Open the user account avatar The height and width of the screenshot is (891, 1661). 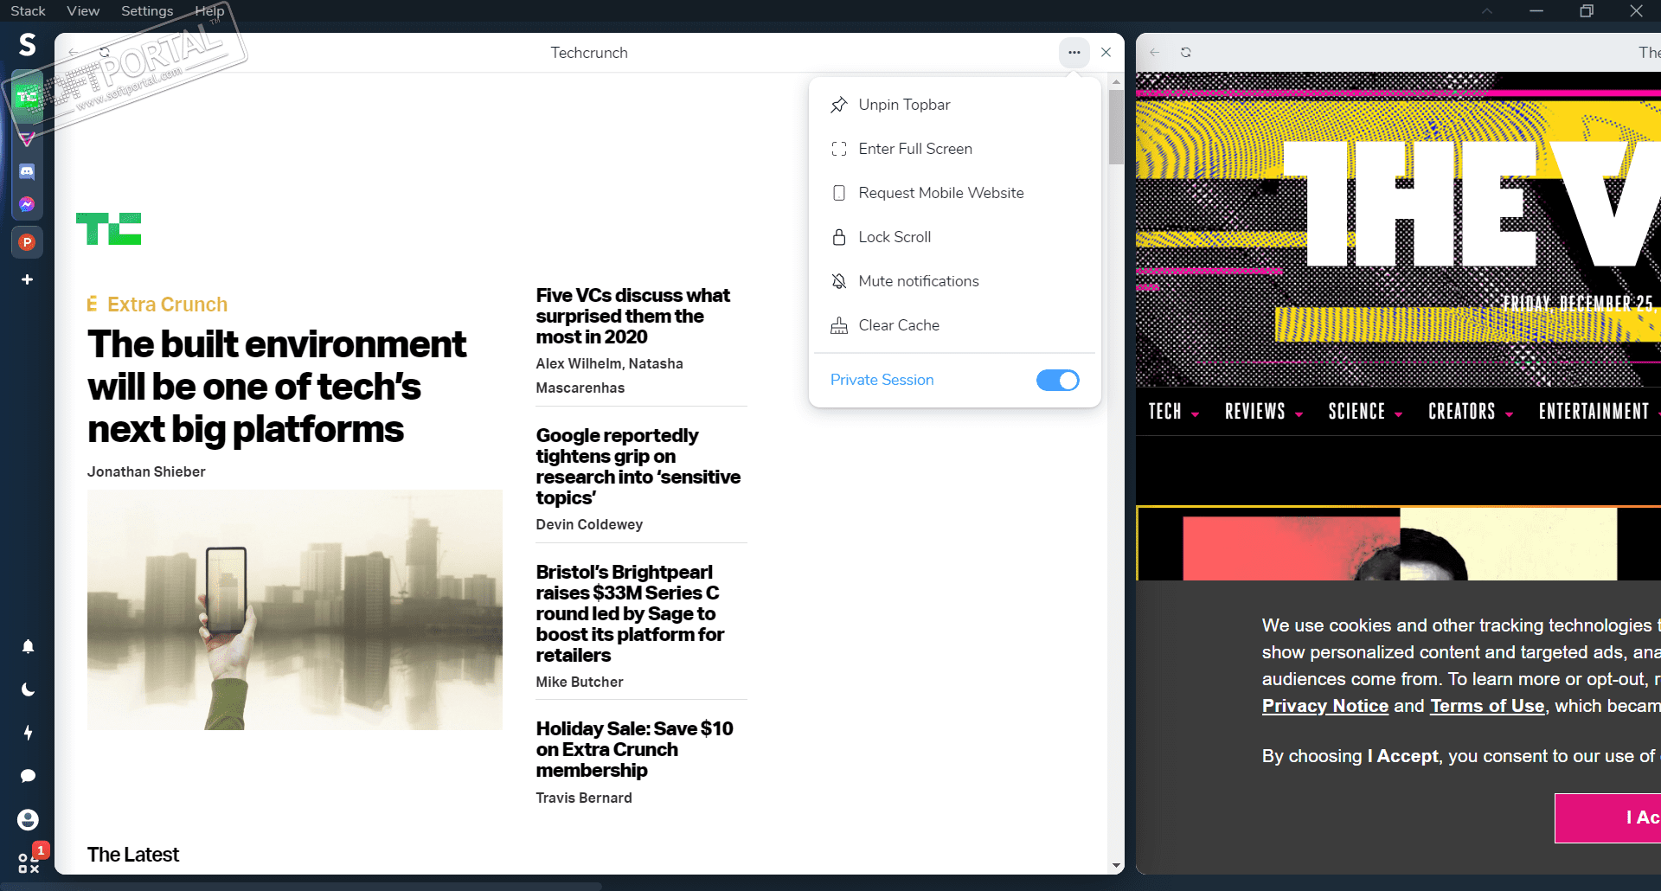click(28, 819)
